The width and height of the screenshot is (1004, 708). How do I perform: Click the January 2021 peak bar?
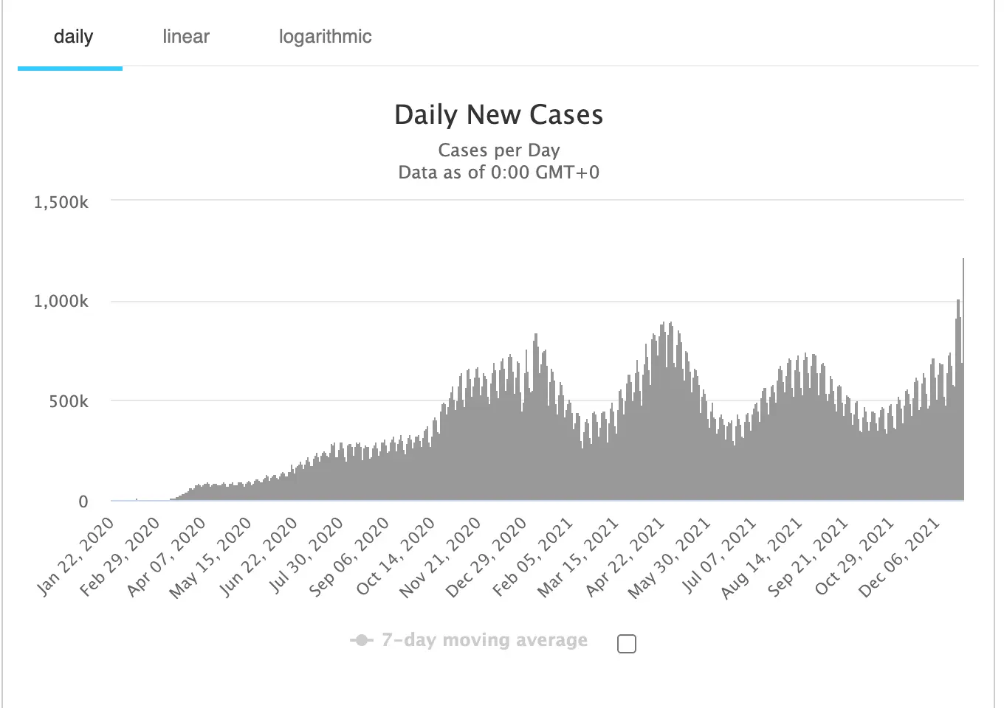tap(536, 417)
